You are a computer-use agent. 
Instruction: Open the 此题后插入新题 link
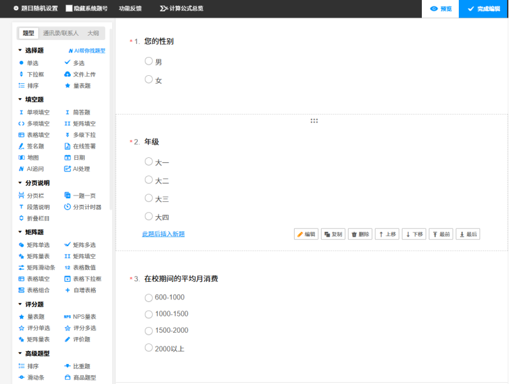click(163, 234)
